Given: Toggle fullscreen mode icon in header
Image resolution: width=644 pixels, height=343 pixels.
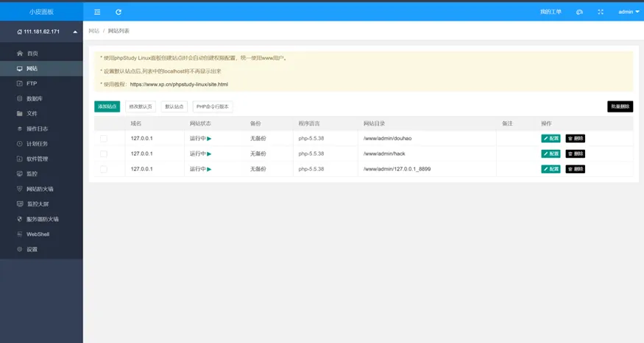Looking at the screenshot, I should (601, 12).
